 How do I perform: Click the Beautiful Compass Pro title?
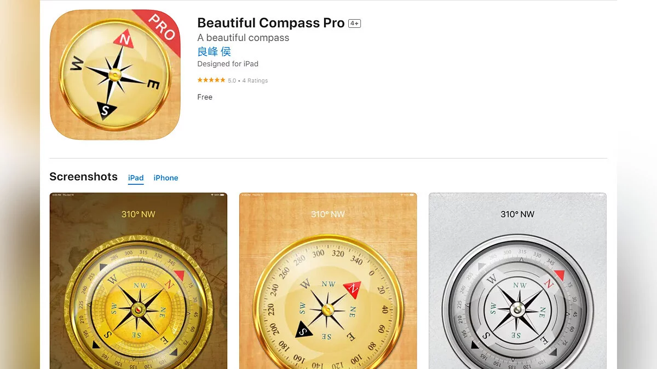(271, 23)
